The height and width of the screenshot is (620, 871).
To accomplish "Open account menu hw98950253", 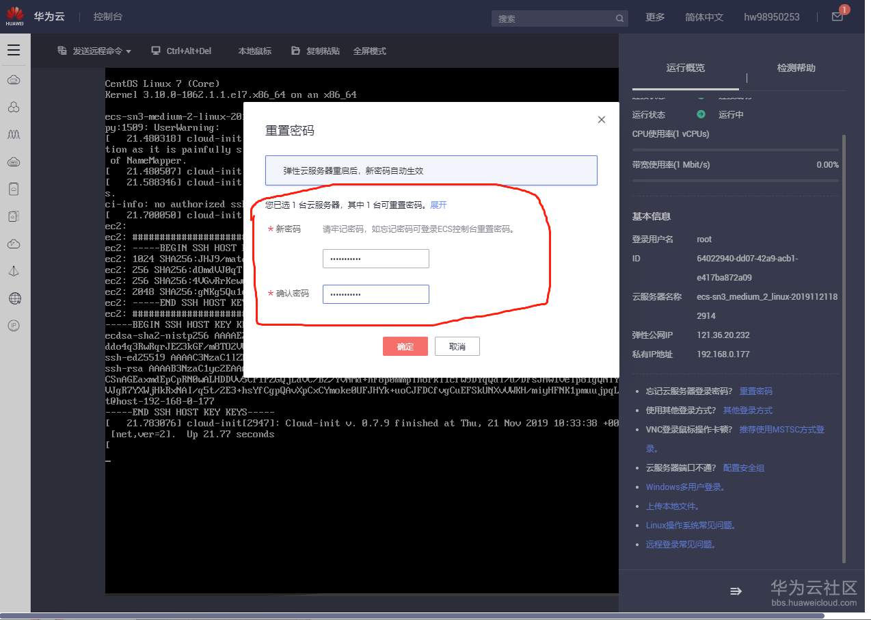I will pos(772,17).
